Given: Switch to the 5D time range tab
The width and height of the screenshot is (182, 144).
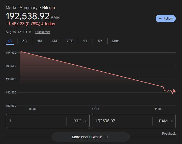Looking at the screenshot, I should (25, 41).
